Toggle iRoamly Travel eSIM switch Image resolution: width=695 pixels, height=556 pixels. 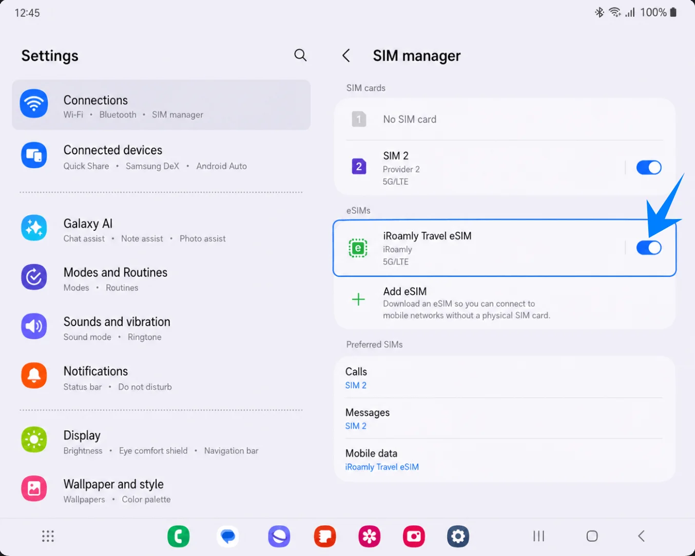click(649, 248)
